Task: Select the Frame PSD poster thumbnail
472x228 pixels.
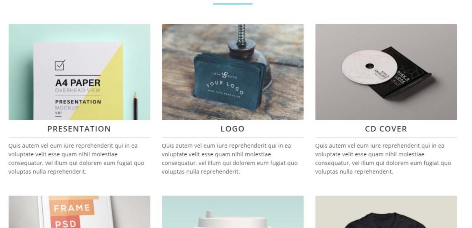Action: click(x=79, y=212)
